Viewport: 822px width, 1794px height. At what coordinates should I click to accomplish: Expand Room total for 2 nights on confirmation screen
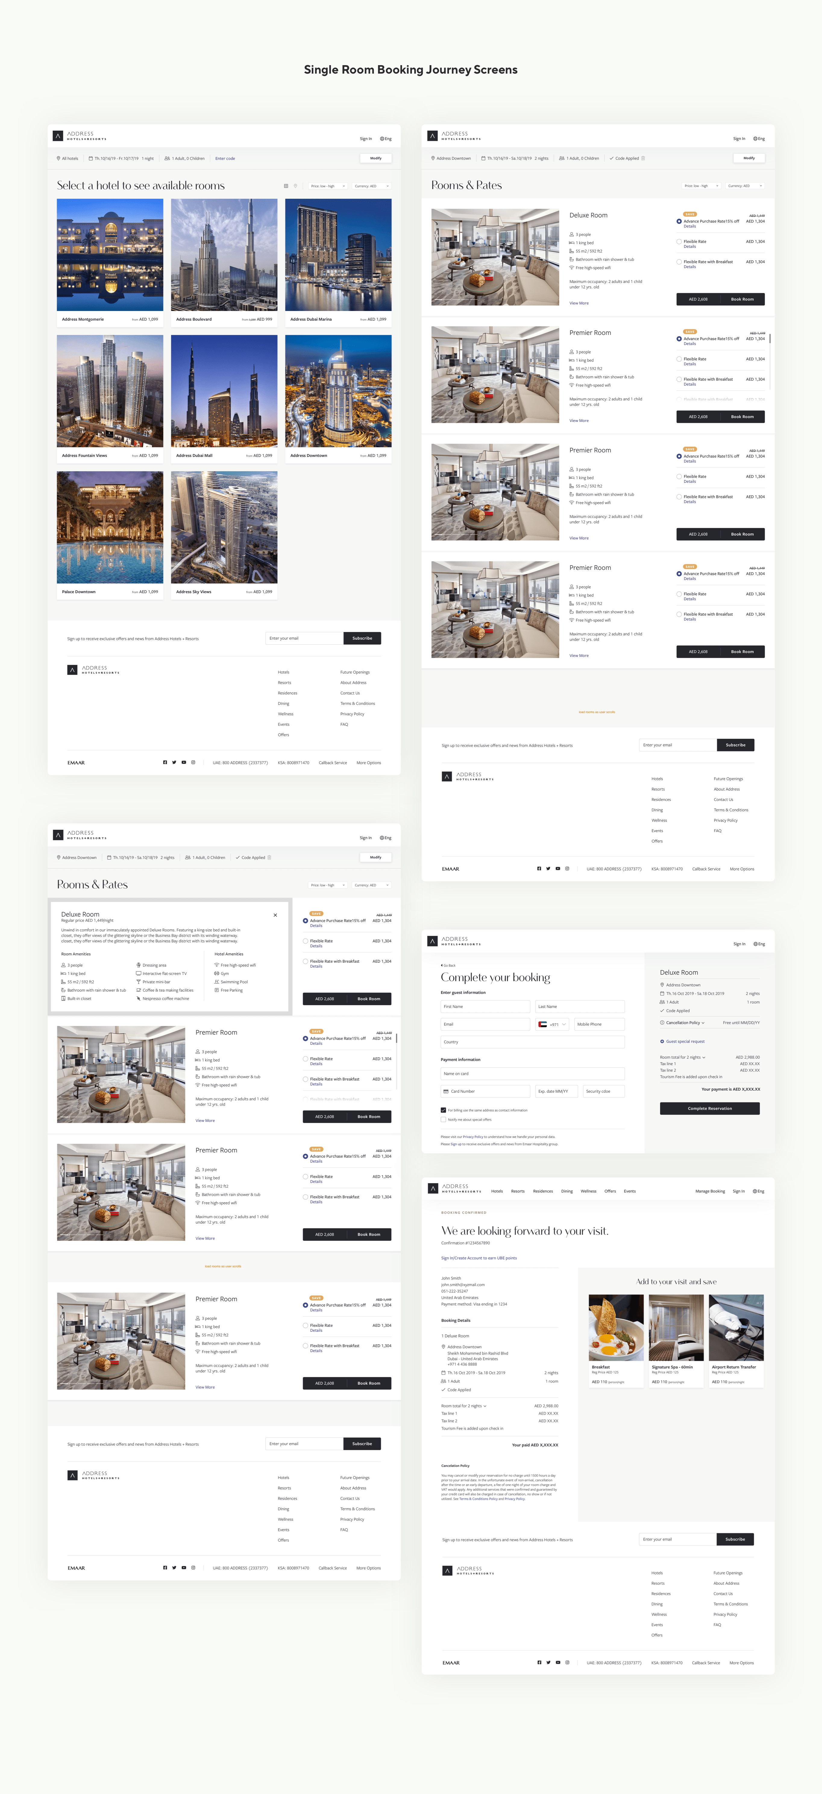click(485, 1406)
